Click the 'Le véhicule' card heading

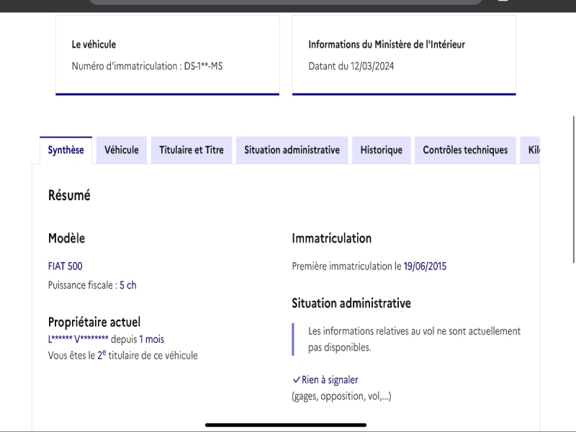pyautogui.click(x=94, y=45)
